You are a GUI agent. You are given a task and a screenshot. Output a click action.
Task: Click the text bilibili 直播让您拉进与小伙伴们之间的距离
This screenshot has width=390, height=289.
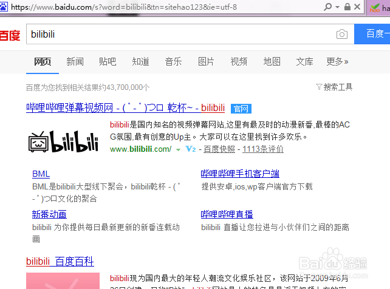coord(275,227)
